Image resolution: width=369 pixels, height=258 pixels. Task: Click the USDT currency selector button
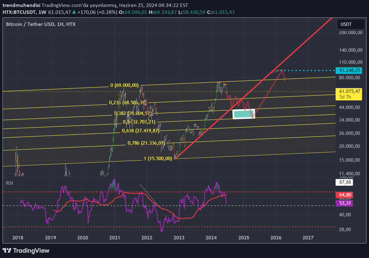[351, 24]
